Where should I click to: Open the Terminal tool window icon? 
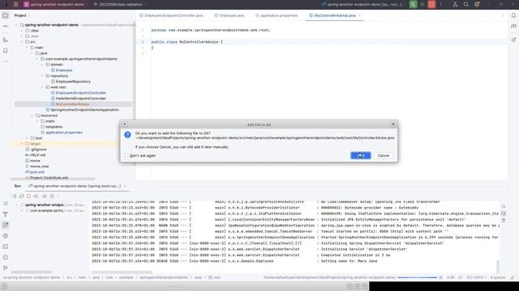[6, 247]
